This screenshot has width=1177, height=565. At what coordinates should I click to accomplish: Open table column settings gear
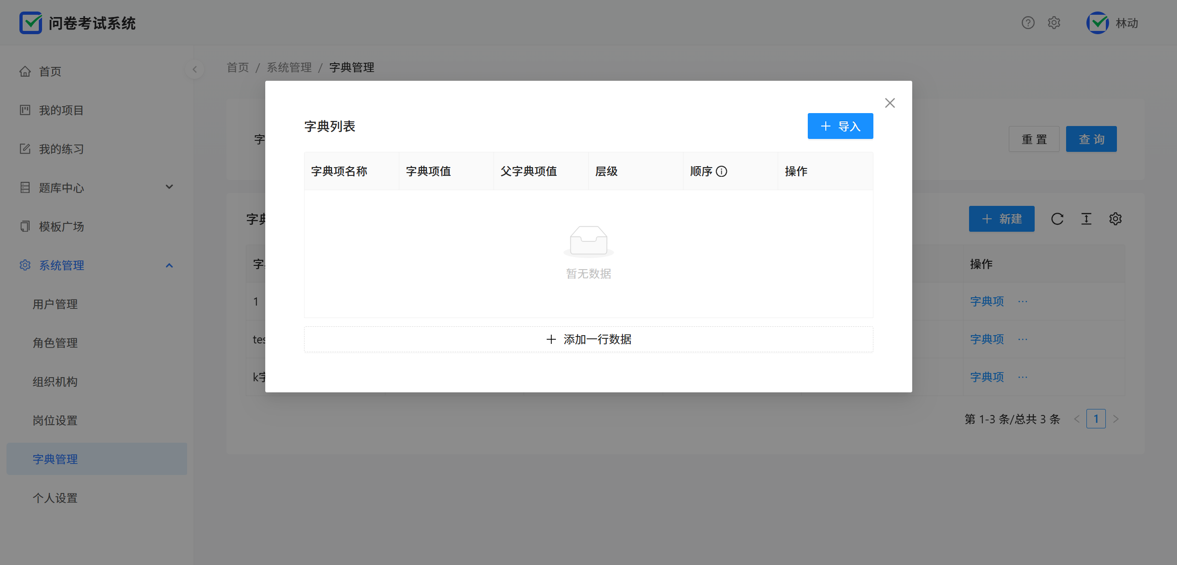pyautogui.click(x=1116, y=219)
